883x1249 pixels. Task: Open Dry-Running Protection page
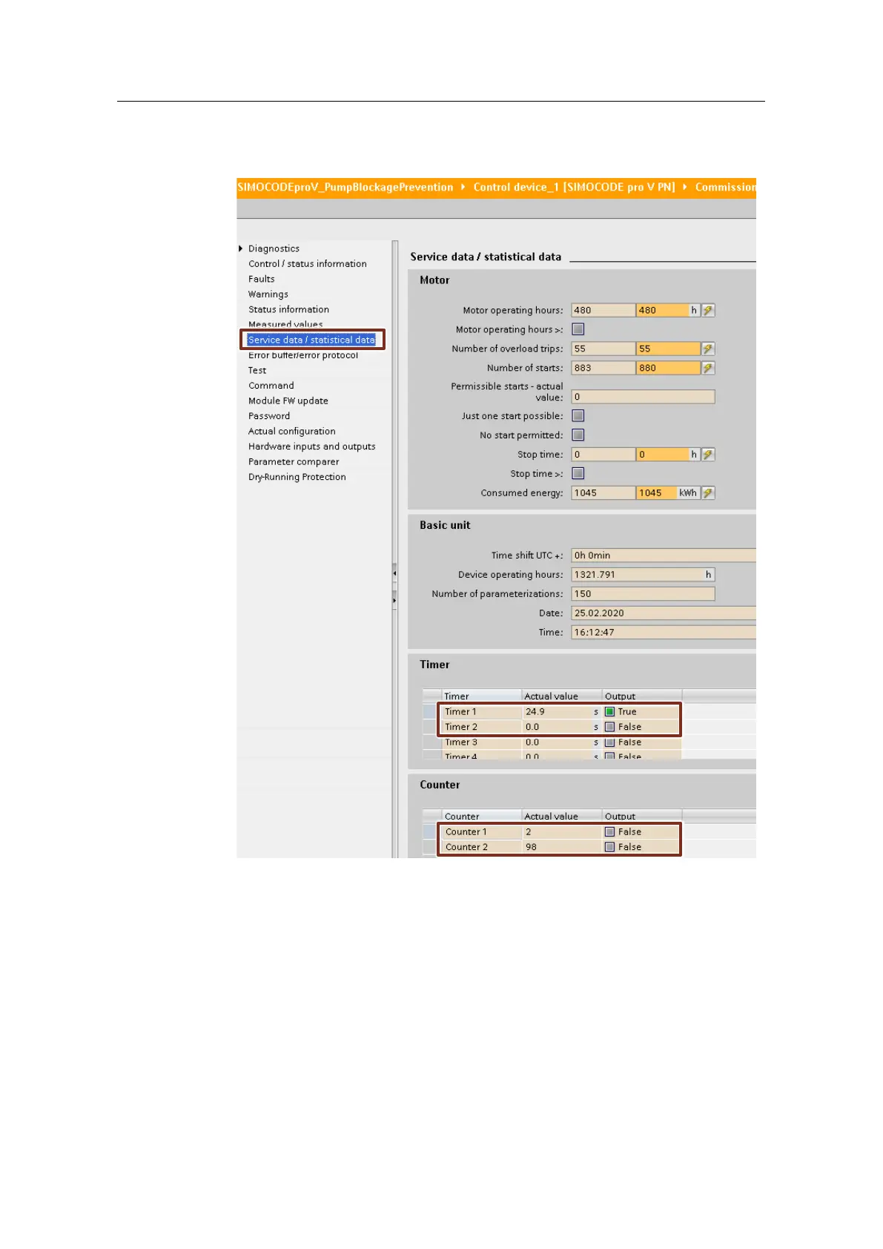[297, 477]
